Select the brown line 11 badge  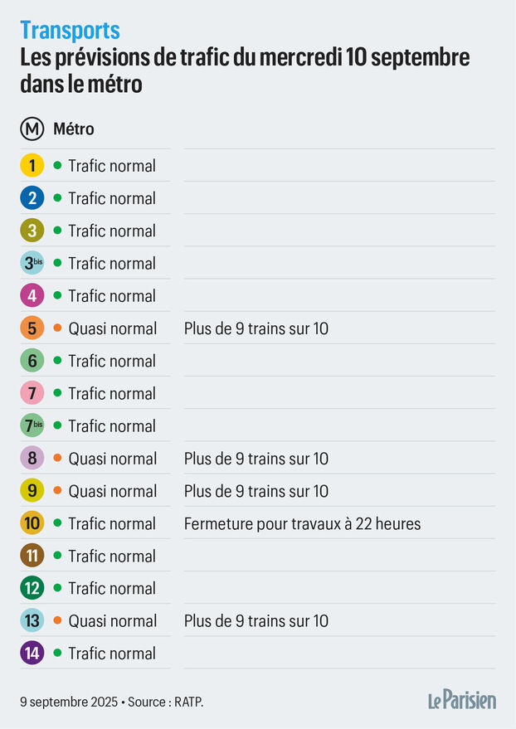tap(32, 556)
